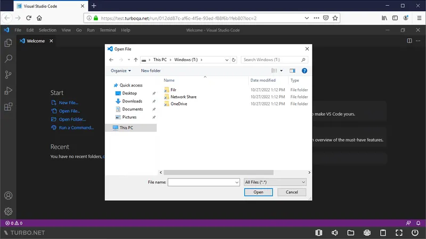Click the New File... link on Welcome page

69,103
